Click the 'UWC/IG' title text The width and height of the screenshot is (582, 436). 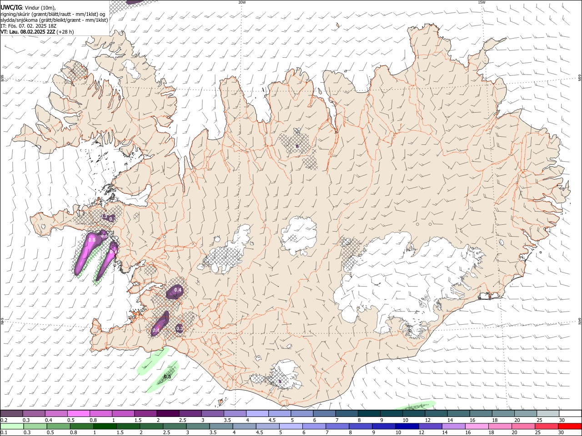(x=10, y=7)
